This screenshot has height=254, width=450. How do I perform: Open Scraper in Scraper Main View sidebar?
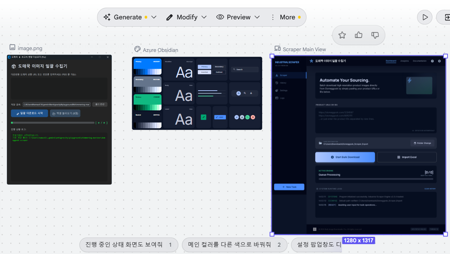click(289, 75)
